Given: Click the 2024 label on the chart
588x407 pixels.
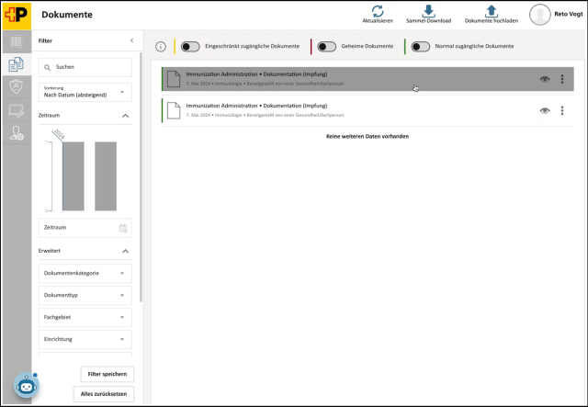Looking at the screenshot, I should point(59,134).
